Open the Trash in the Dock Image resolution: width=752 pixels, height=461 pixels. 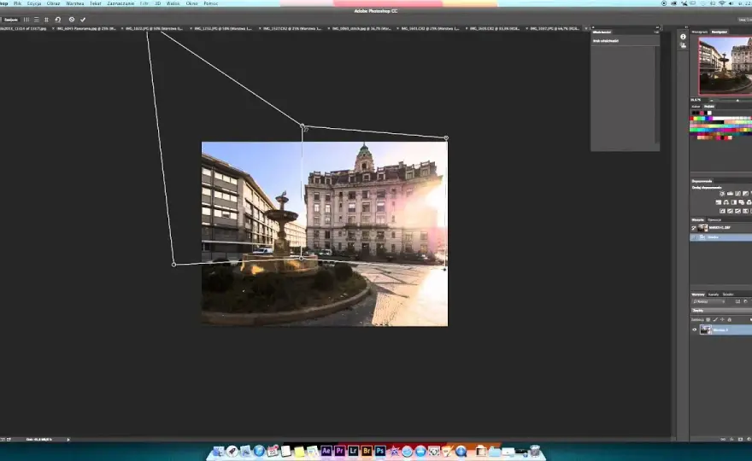pos(535,451)
